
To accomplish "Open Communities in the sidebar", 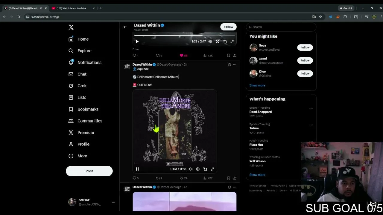I will point(85,121).
